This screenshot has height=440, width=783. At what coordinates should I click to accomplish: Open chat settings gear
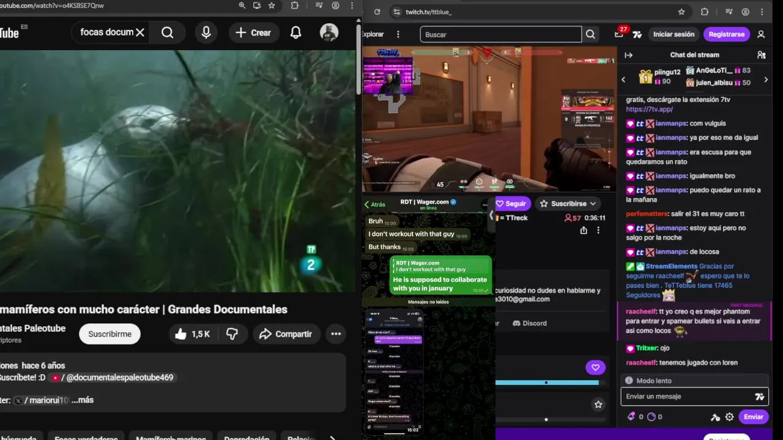click(729, 417)
